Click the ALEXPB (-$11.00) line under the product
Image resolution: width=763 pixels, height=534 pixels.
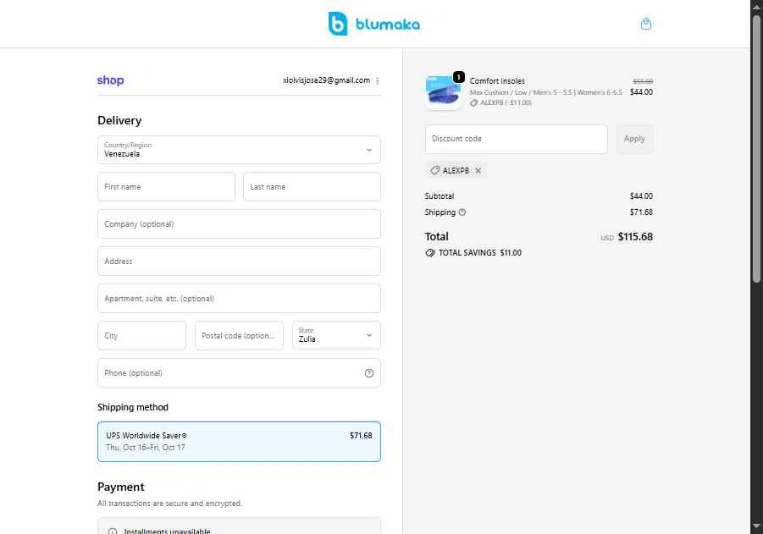point(506,102)
